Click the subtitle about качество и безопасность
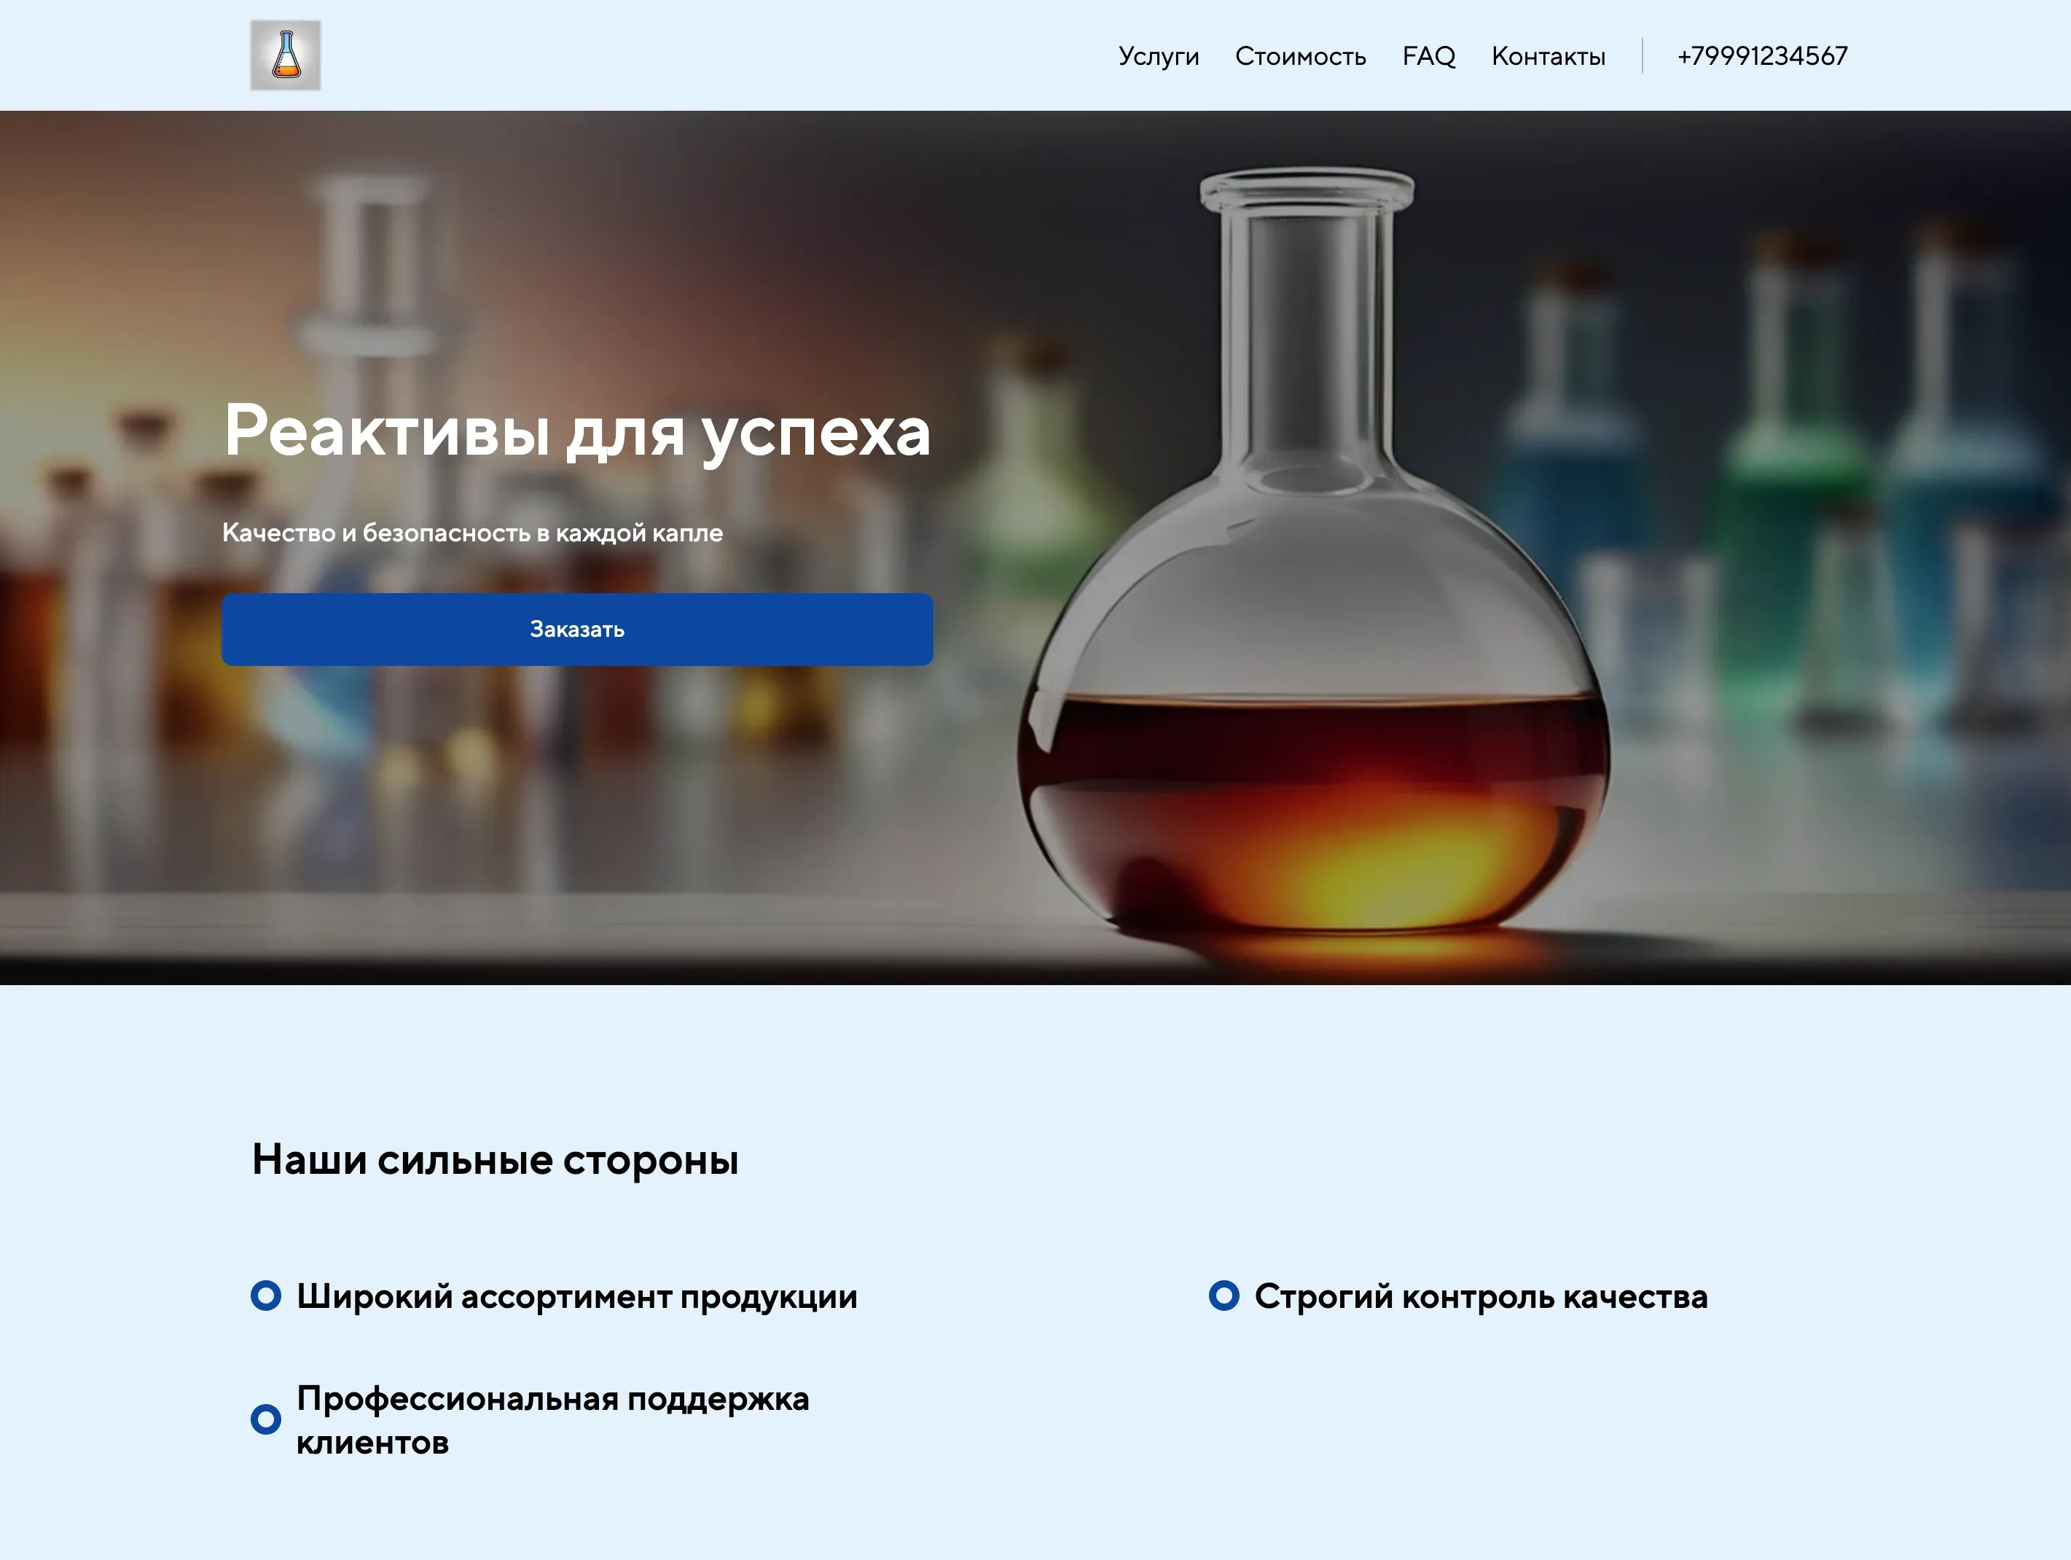2071x1560 pixels. 472,533
